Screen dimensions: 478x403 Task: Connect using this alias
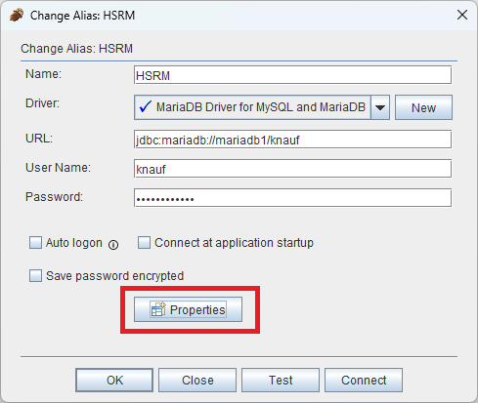(x=364, y=380)
